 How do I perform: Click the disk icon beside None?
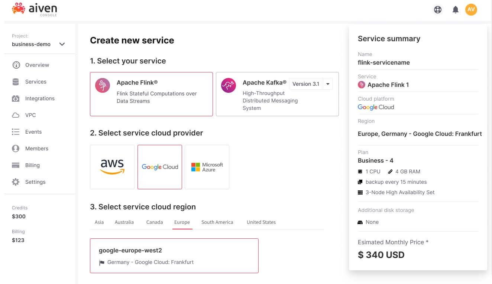[360, 222]
